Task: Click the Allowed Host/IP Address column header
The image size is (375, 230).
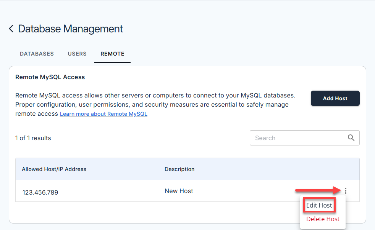Action: (54, 169)
